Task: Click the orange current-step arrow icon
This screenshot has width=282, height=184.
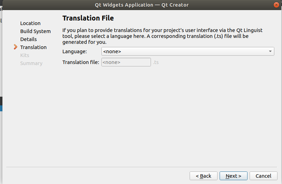Action: point(16,47)
